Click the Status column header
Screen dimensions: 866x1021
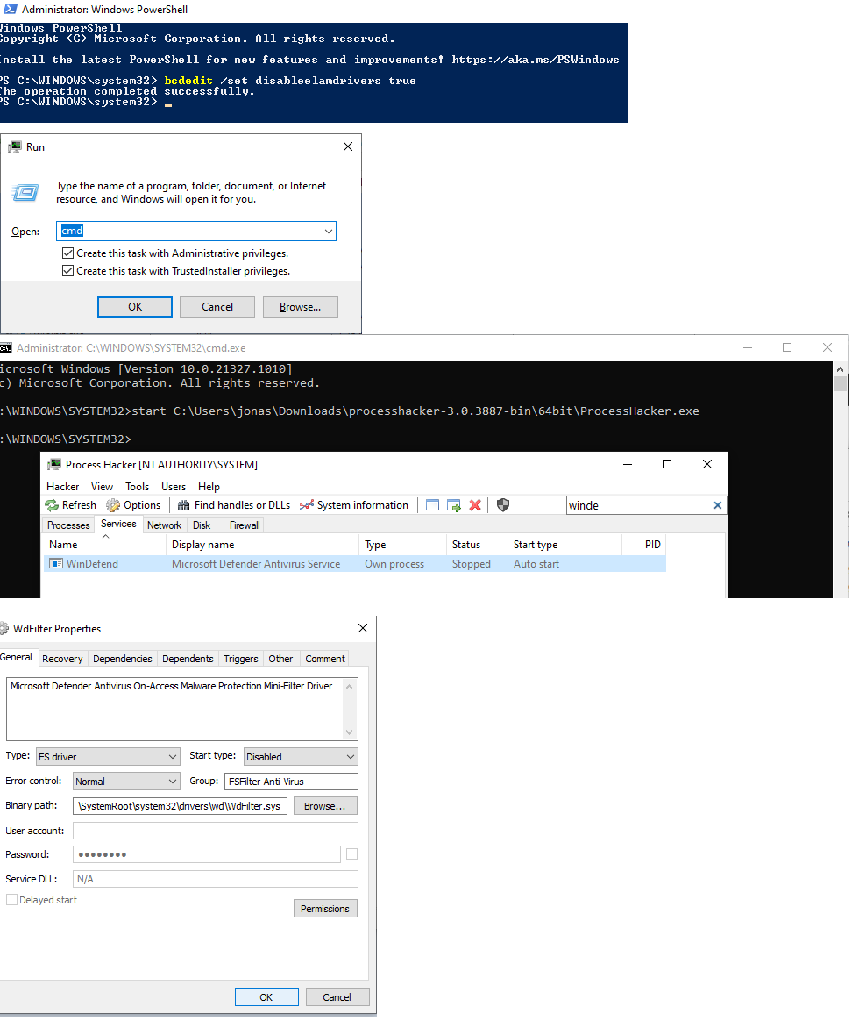pos(478,545)
